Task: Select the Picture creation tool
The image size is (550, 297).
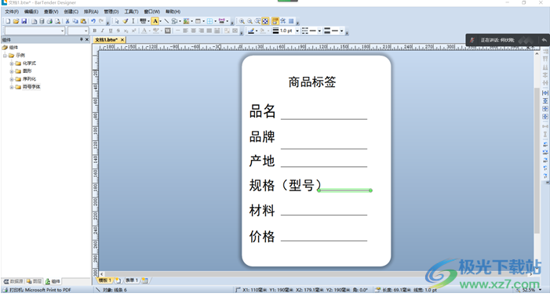Action: point(186,21)
